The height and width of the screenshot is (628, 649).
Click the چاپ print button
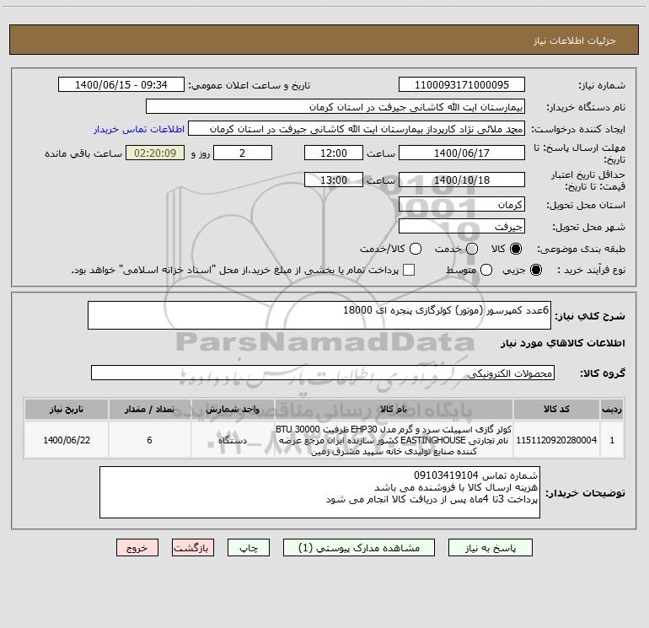(x=249, y=548)
